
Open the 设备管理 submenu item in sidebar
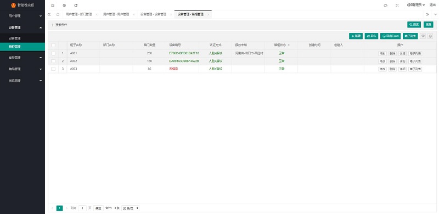point(22,38)
